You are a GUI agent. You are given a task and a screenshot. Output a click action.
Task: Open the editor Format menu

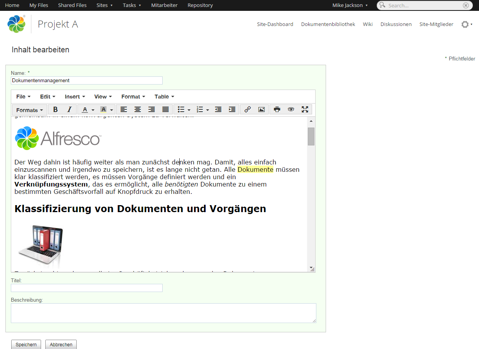133,97
